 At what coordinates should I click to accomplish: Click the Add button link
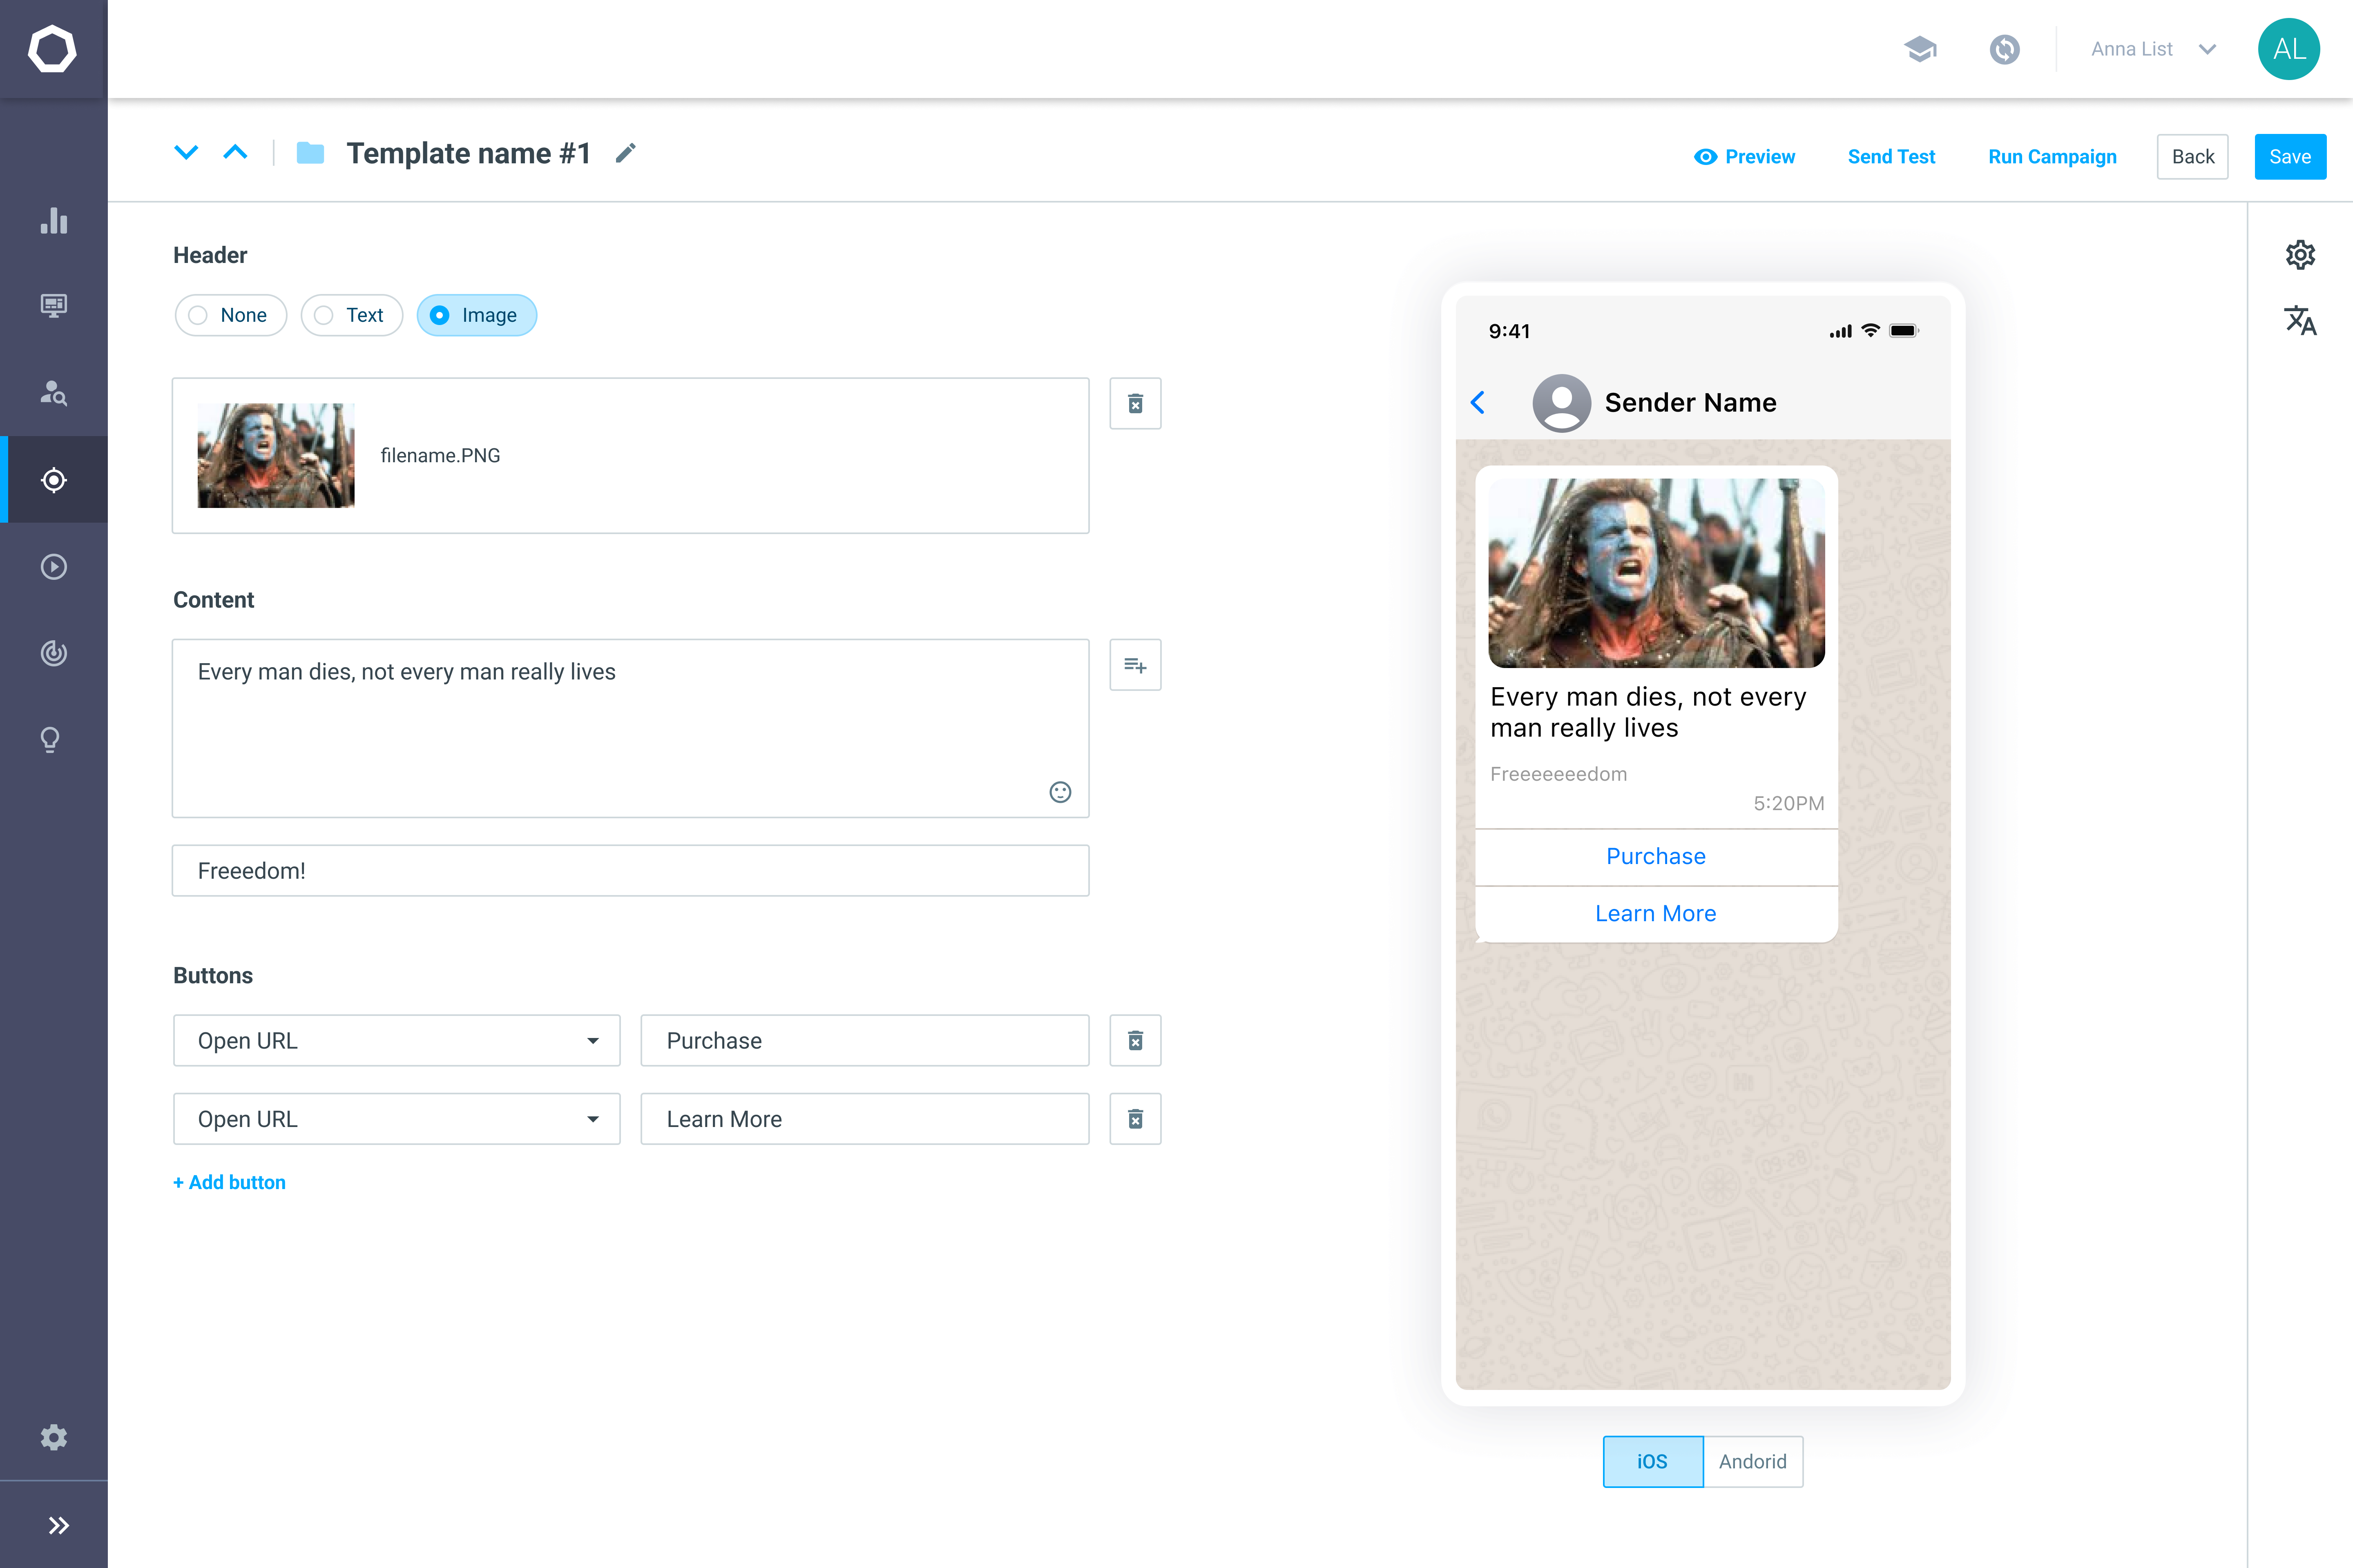(229, 1182)
